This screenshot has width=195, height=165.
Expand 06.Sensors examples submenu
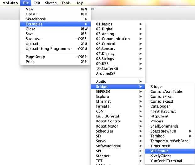coord(118,49)
